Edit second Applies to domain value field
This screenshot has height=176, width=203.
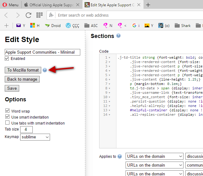point(194,165)
